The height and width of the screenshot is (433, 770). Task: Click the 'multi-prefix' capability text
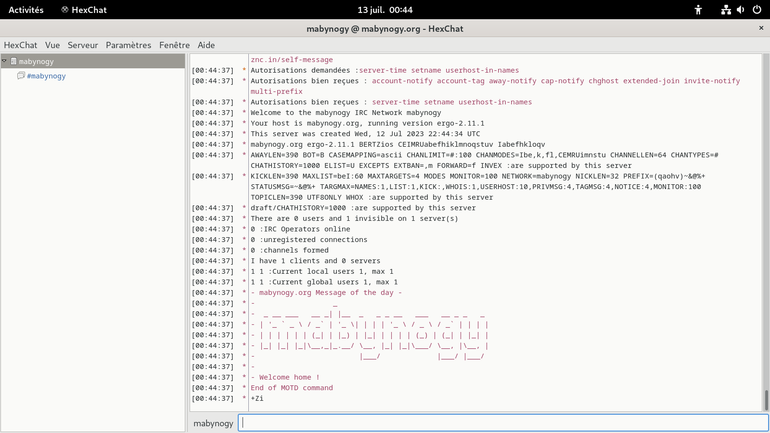[x=277, y=91]
